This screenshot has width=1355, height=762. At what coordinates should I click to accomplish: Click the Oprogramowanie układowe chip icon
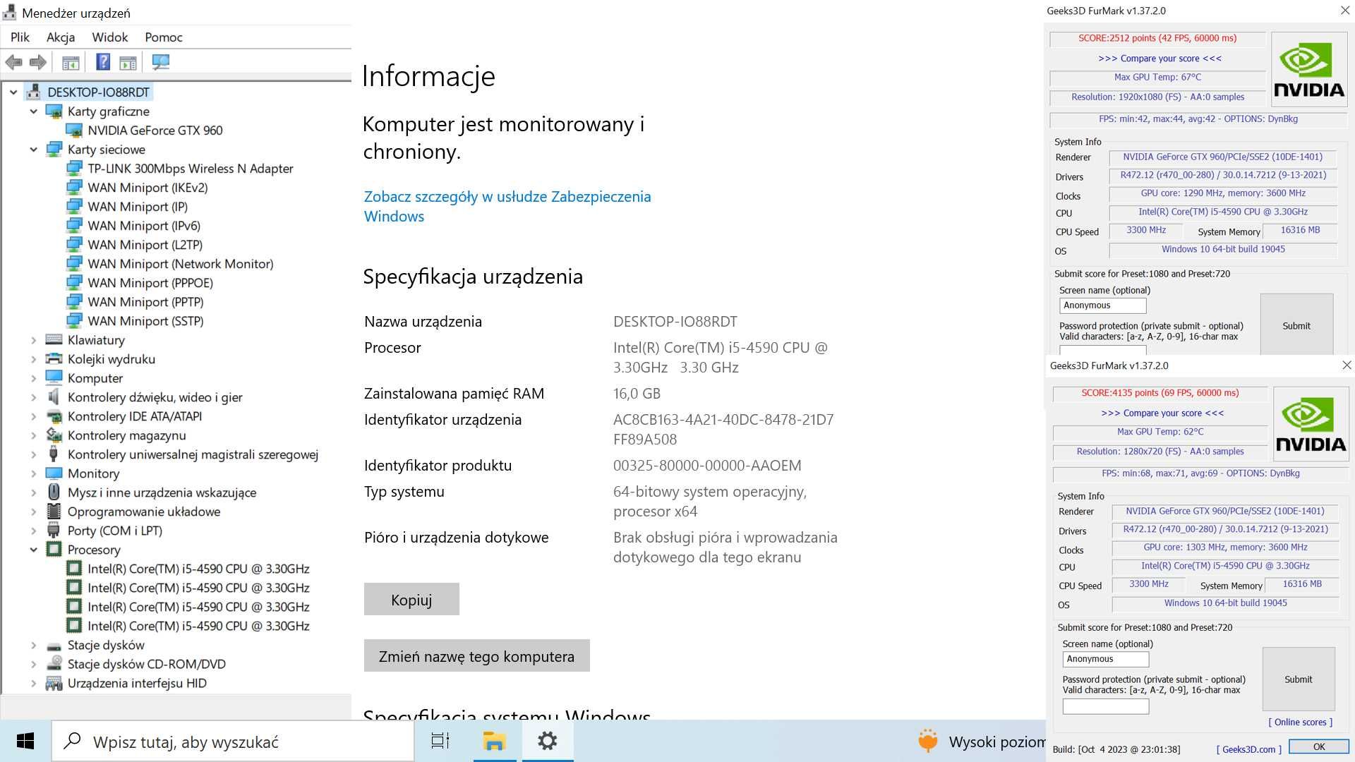tap(54, 512)
